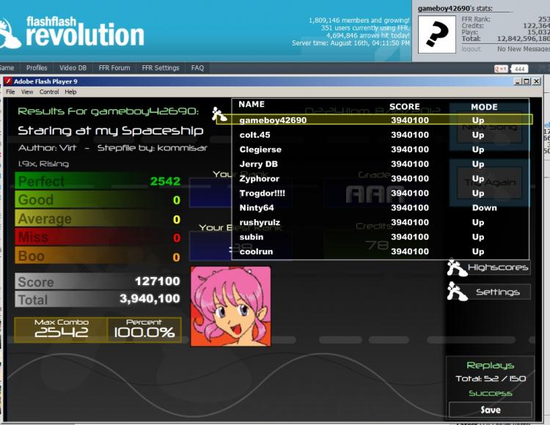Screen dimensions: 550x425
Task: Click the Settings dancer icon
Action: [x=457, y=292]
